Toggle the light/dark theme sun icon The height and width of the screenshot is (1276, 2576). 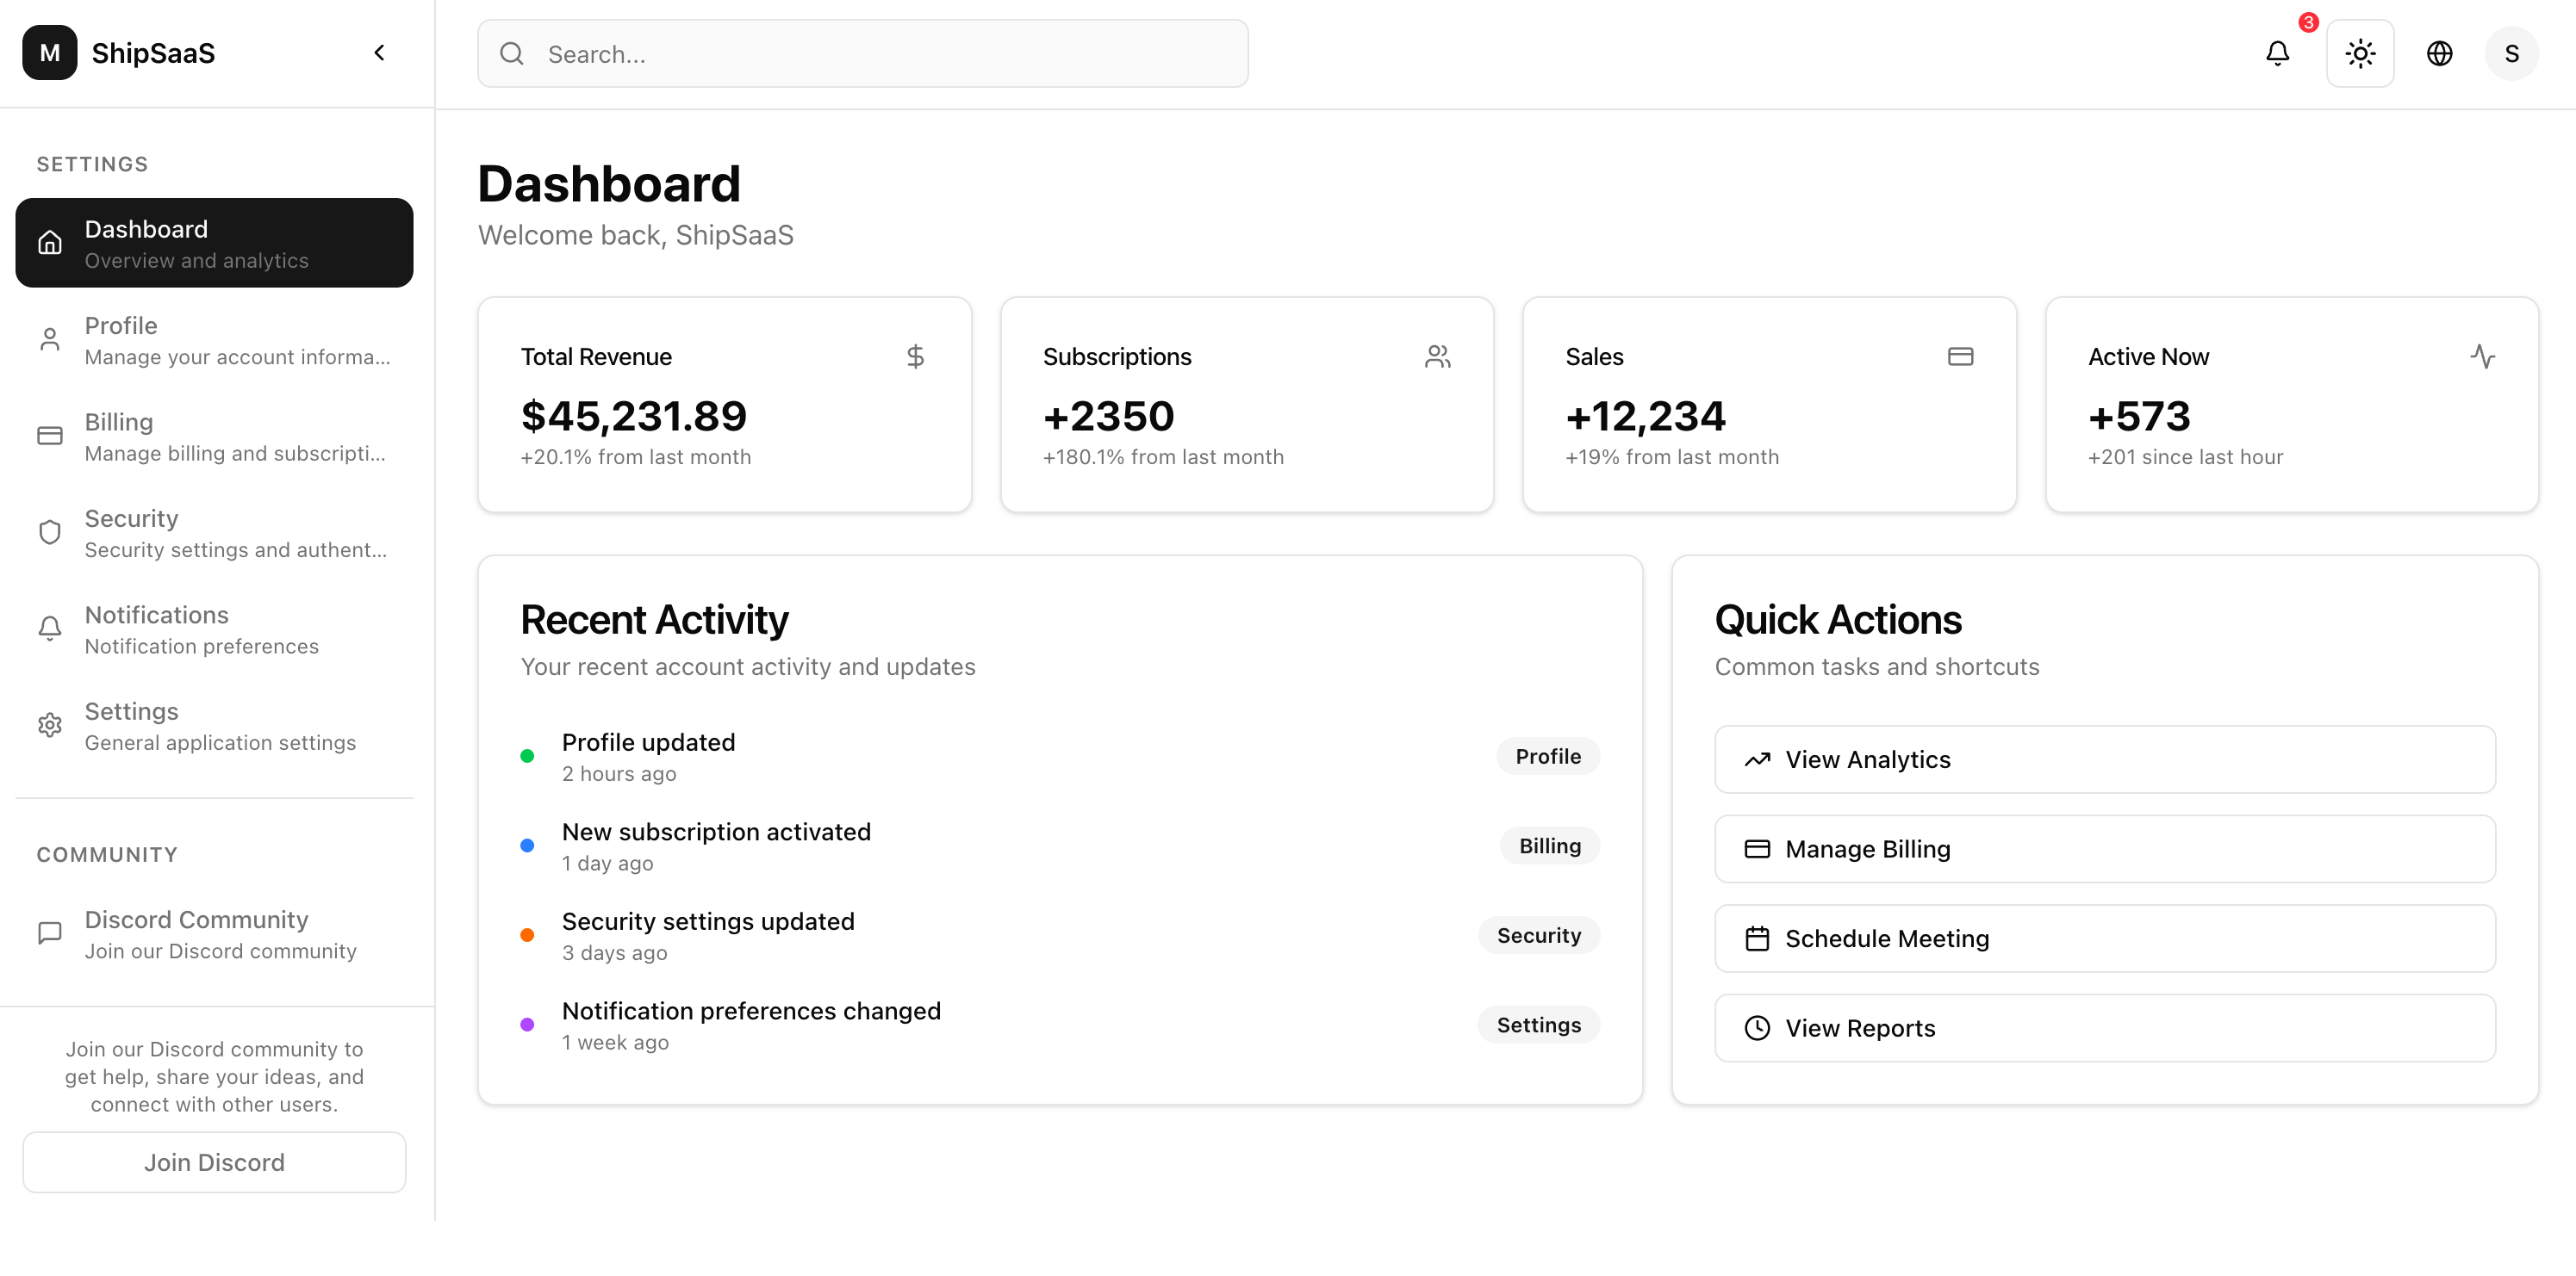coord(2360,54)
